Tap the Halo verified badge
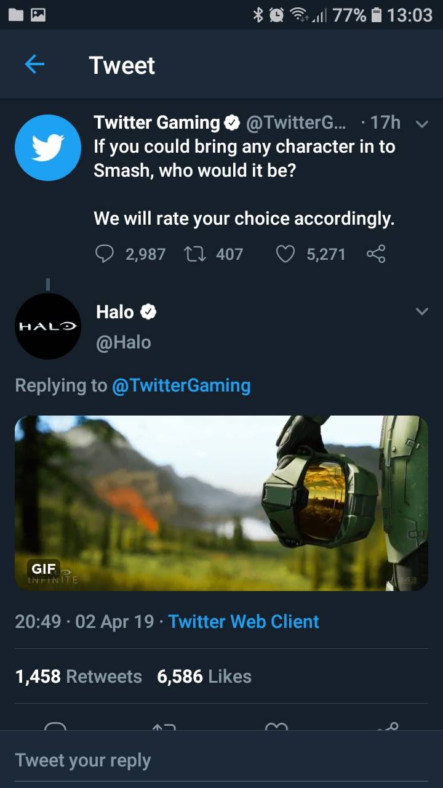 tap(148, 312)
